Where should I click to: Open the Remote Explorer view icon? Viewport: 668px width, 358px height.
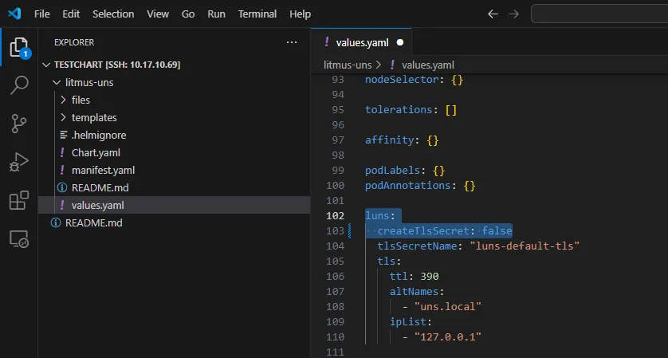click(x=19, y=239)
